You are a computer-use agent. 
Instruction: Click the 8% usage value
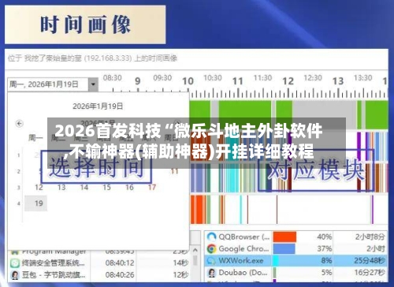tap(326, 260)
